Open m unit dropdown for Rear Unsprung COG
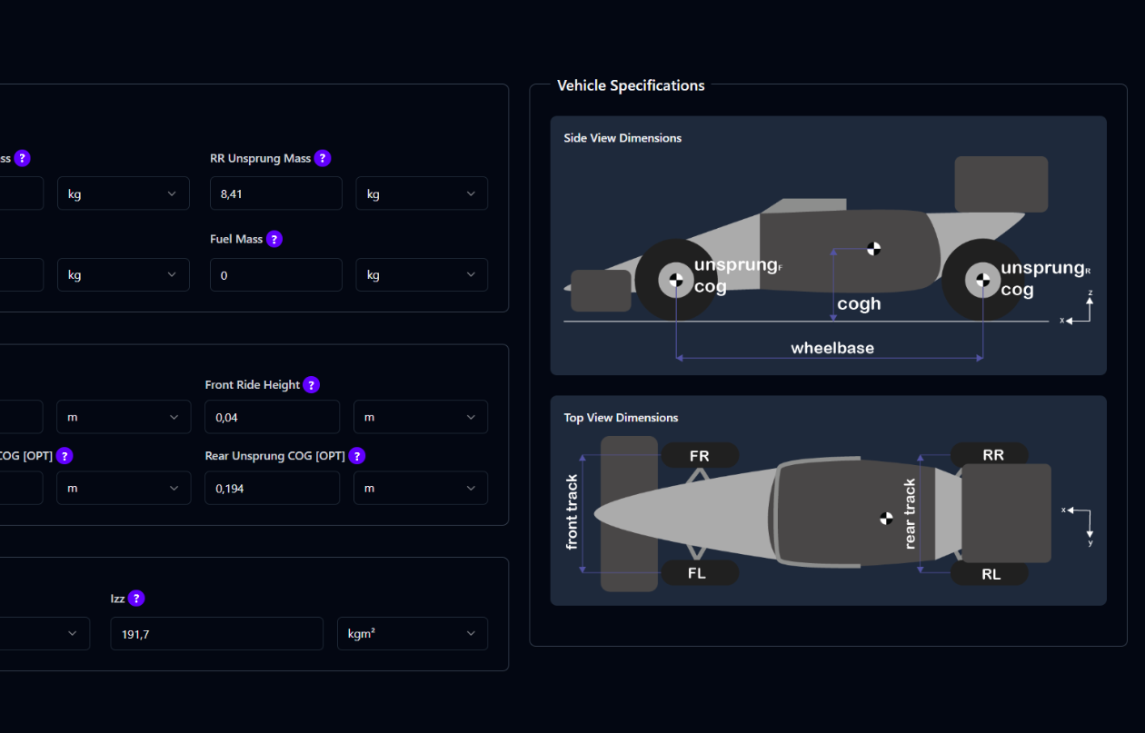The width and height of the screenshot is (1145, 733). [x=421, y=488]
